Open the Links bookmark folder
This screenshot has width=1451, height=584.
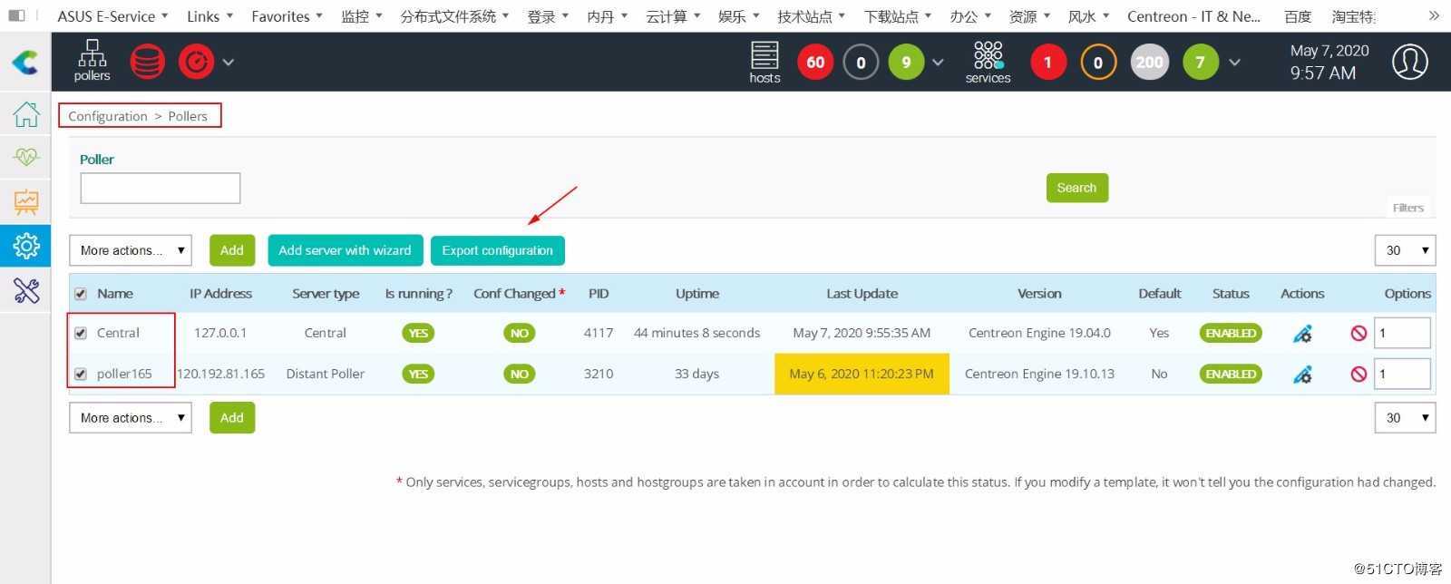pyautogui.click(x=209, y=16)
